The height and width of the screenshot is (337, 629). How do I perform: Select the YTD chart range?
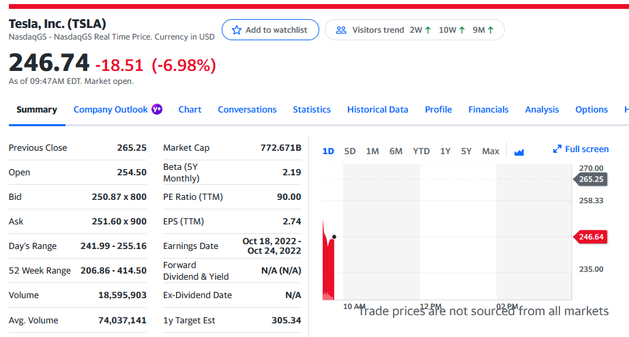pyautogui.click(x=421, y=151)
